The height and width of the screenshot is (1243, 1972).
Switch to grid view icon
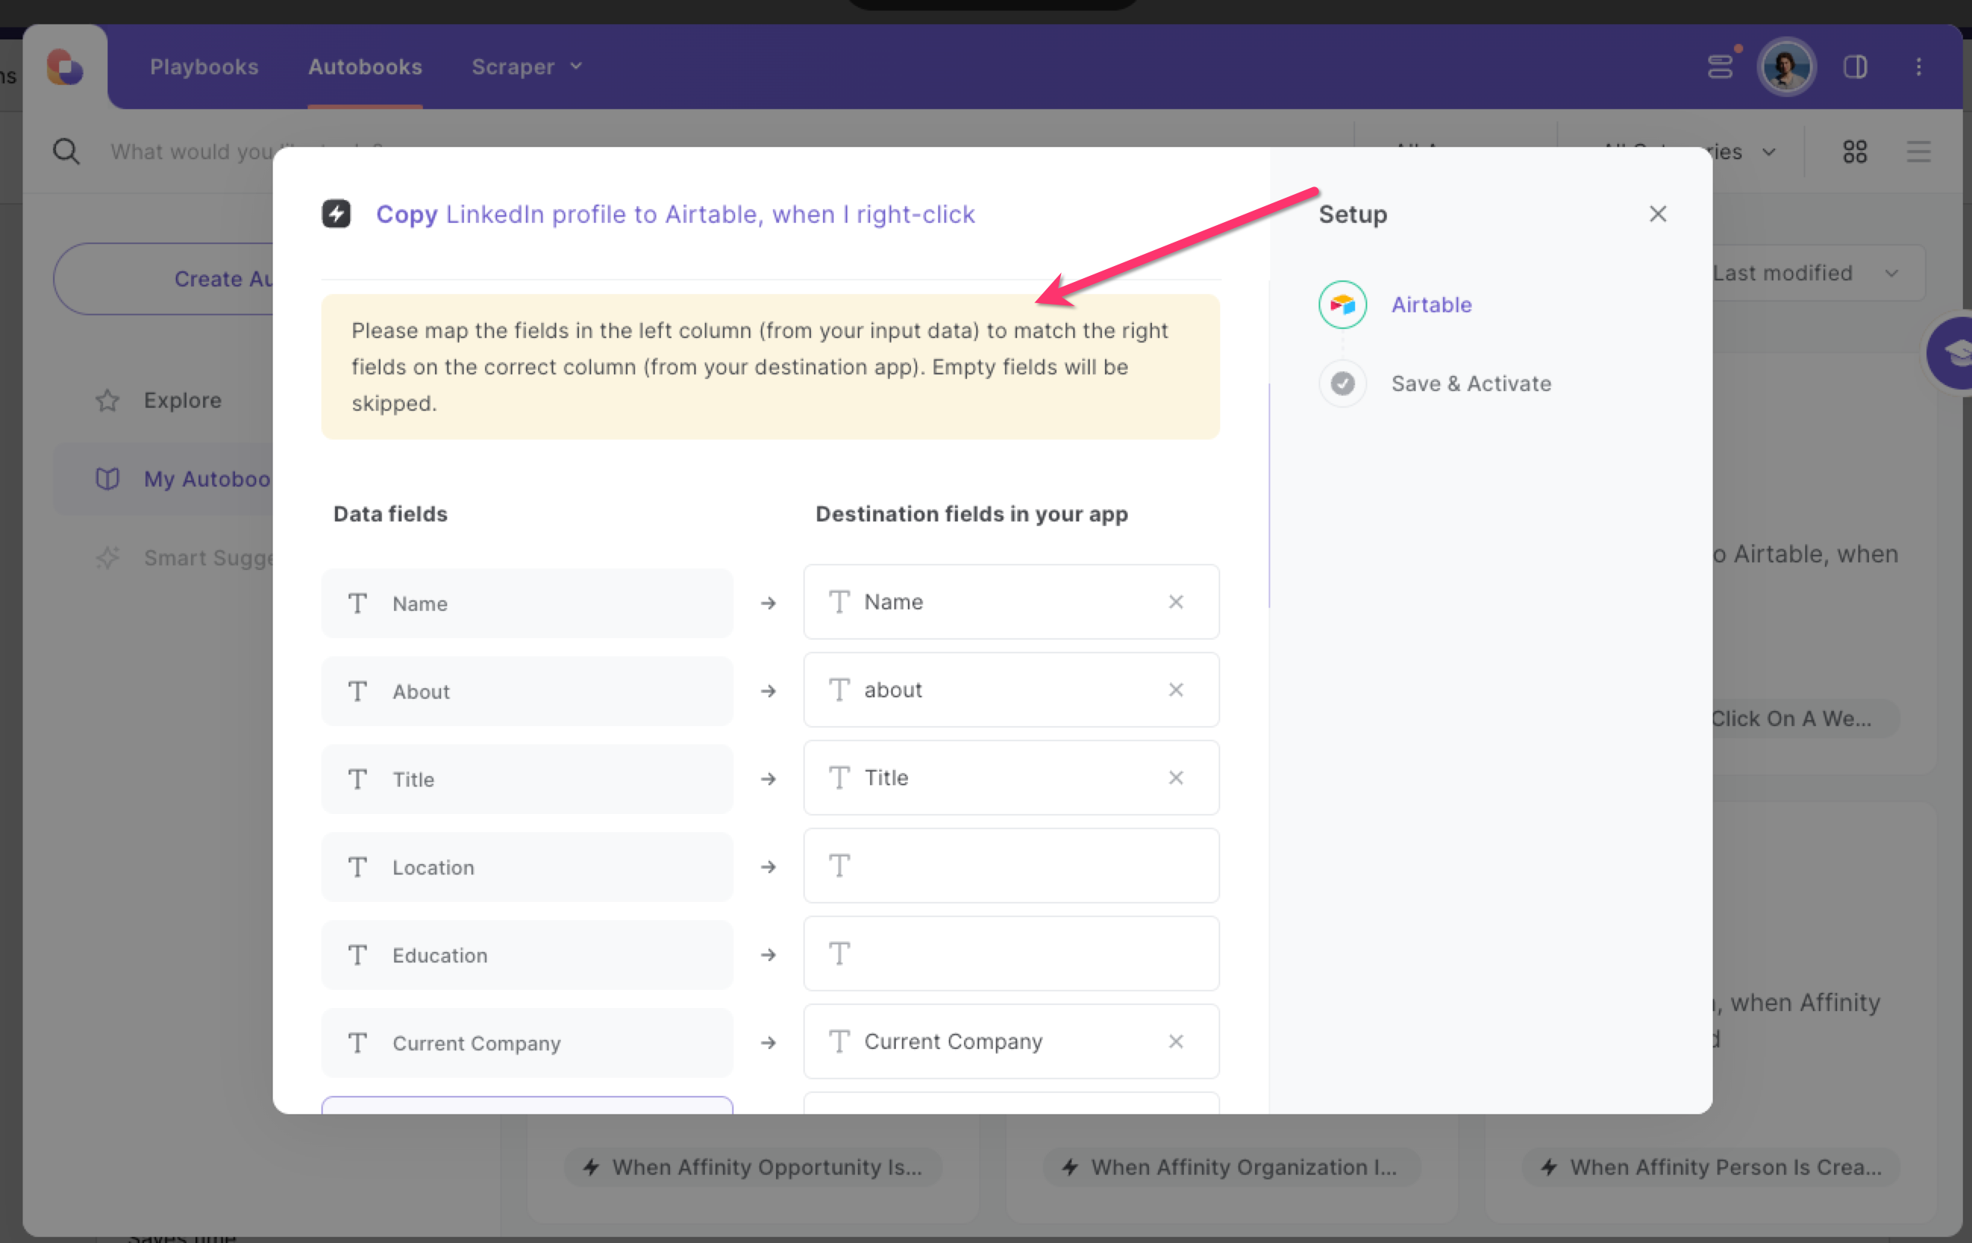1855,152
